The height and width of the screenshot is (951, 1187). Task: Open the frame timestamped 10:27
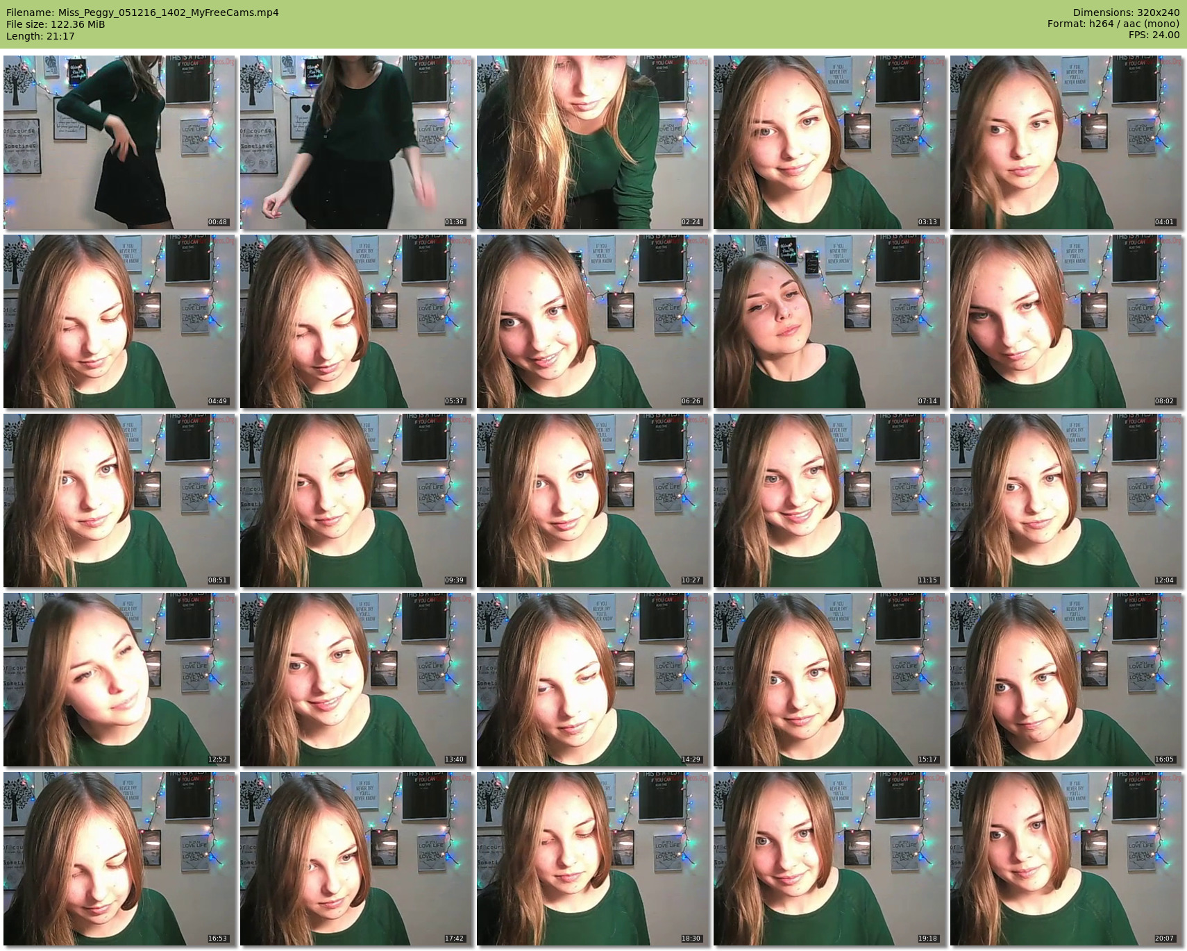[x=593, y=500]
